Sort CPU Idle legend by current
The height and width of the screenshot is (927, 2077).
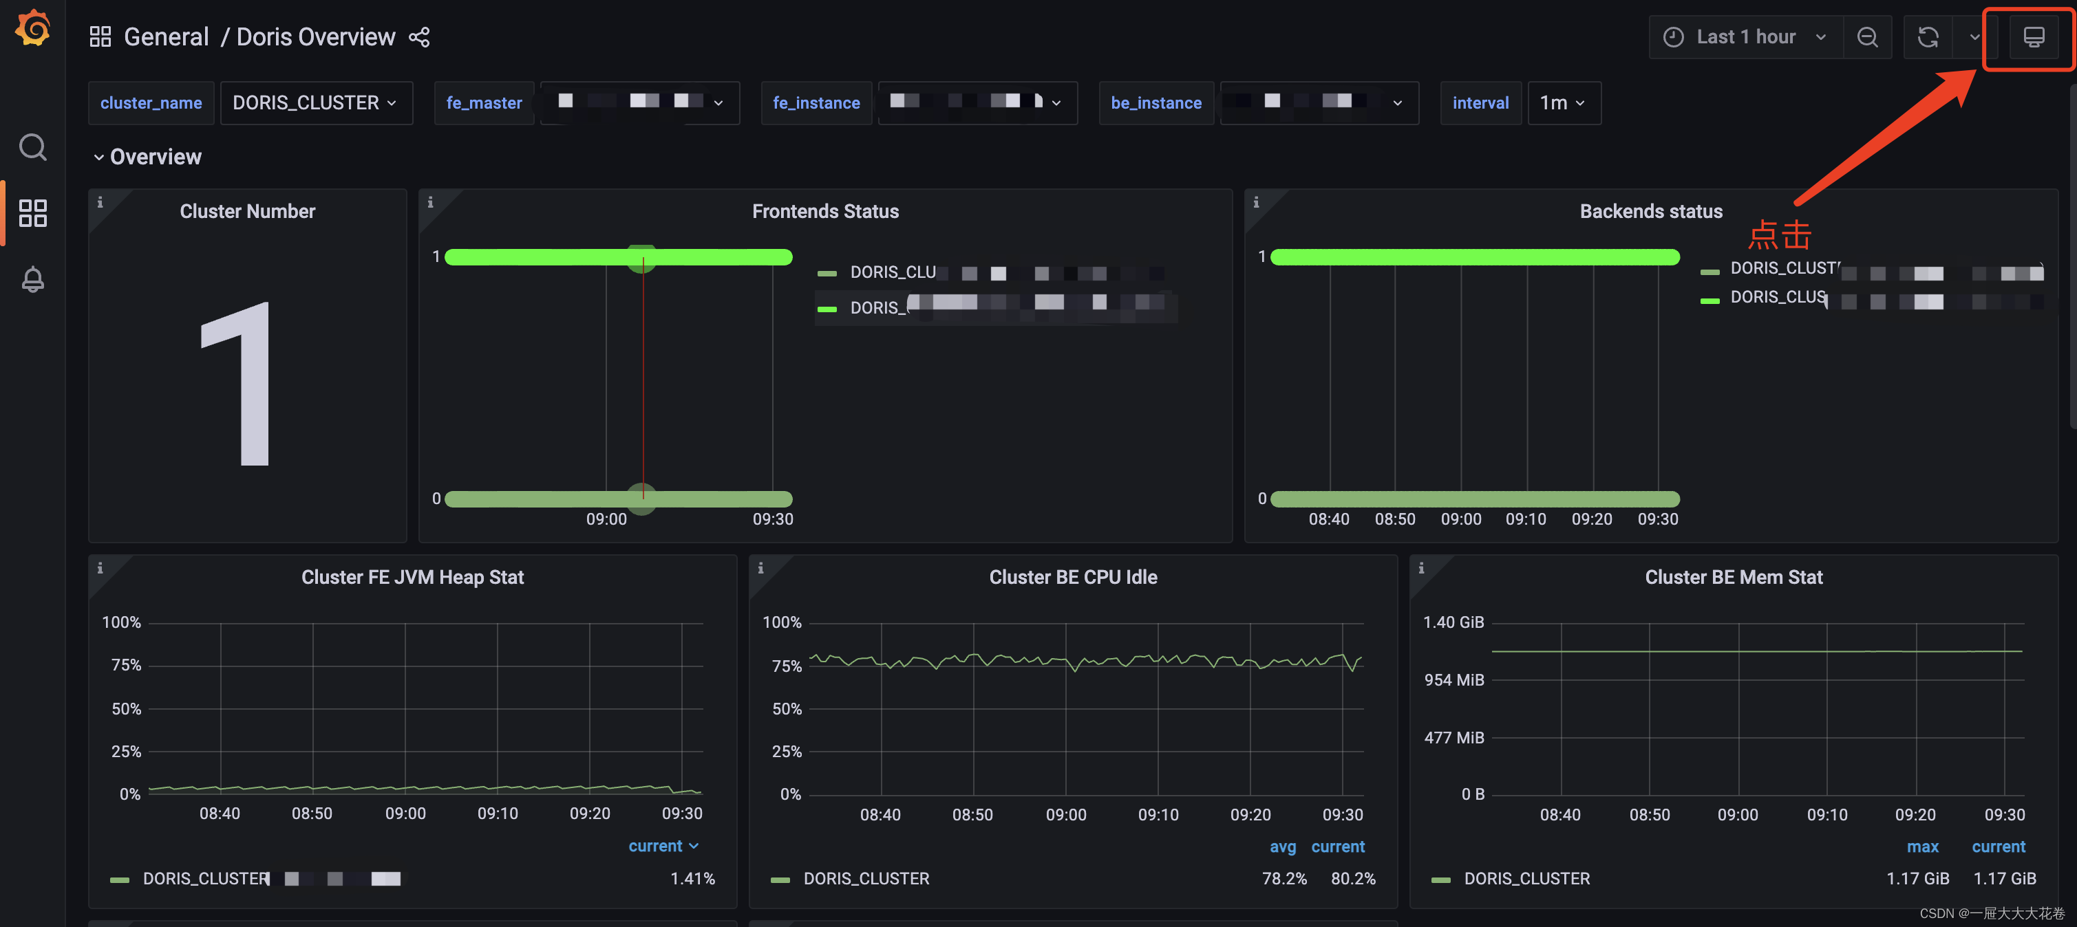click(x=1338, y=847)
